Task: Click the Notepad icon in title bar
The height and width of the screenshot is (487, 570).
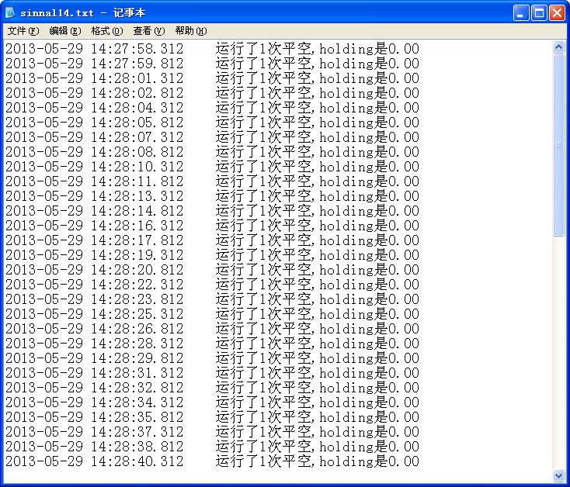Action: (x=10, y=12)
